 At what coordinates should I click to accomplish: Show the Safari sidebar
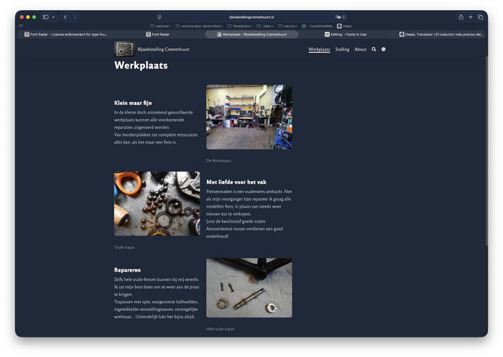pyautogui.click(x=45, y=17)
